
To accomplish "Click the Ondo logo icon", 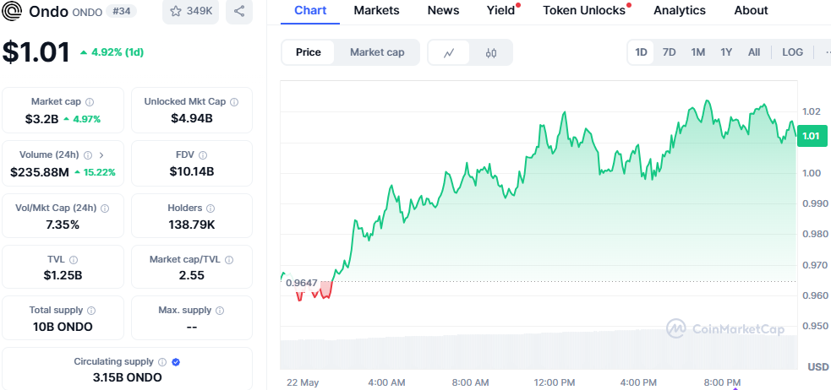I will pos(12,11).
